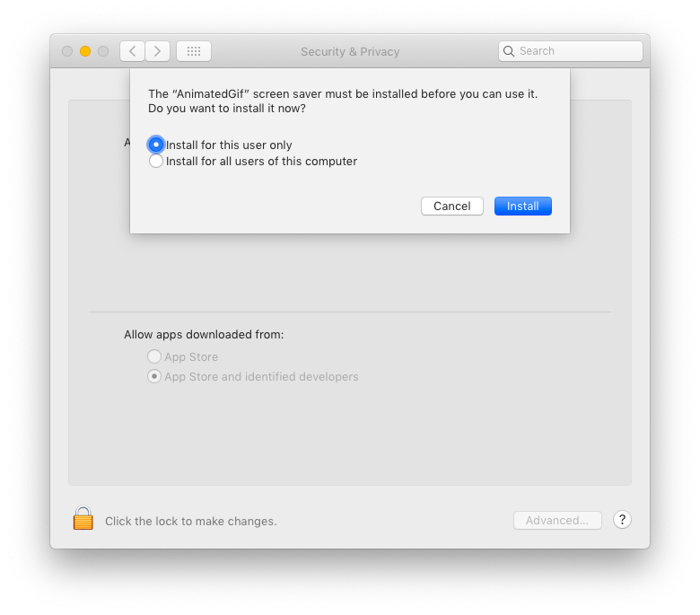Select the "App Store" radio option
700x615 pixels.
coord(154,356)
